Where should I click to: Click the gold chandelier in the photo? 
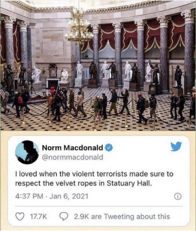coord(79,27)
